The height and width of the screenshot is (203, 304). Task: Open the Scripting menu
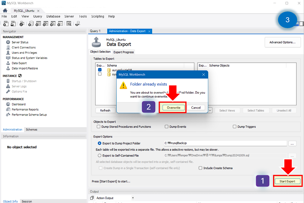pyautogui.click(x=98, y=16)
